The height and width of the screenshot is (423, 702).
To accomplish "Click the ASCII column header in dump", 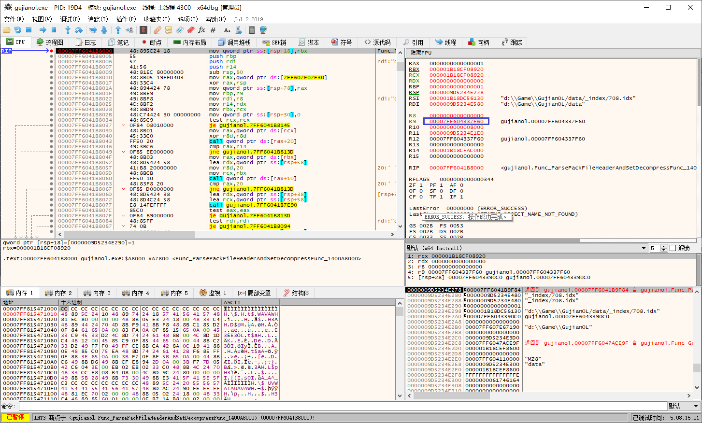I will click(250, 302).
